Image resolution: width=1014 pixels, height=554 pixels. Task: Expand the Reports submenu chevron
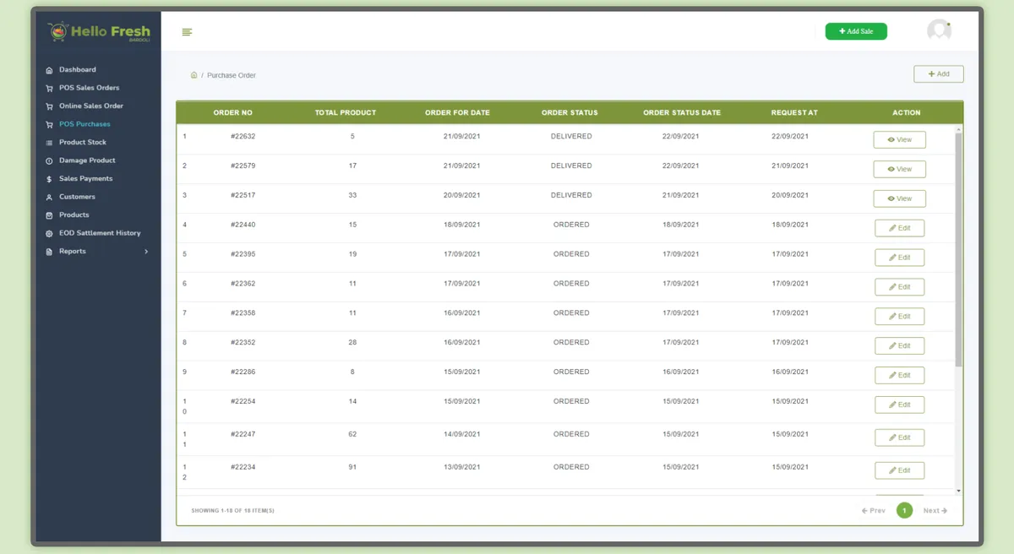pos(146,252)
